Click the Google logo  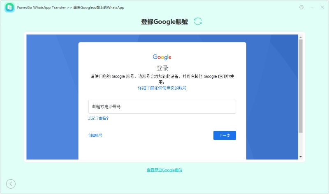click(162, 57)
